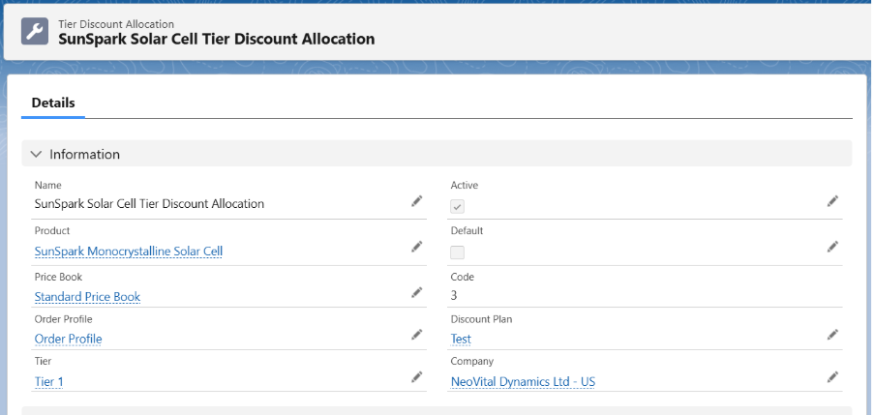Open the Standard Price Book link
This screenshot has width=874, height=415.
(87, 297)
